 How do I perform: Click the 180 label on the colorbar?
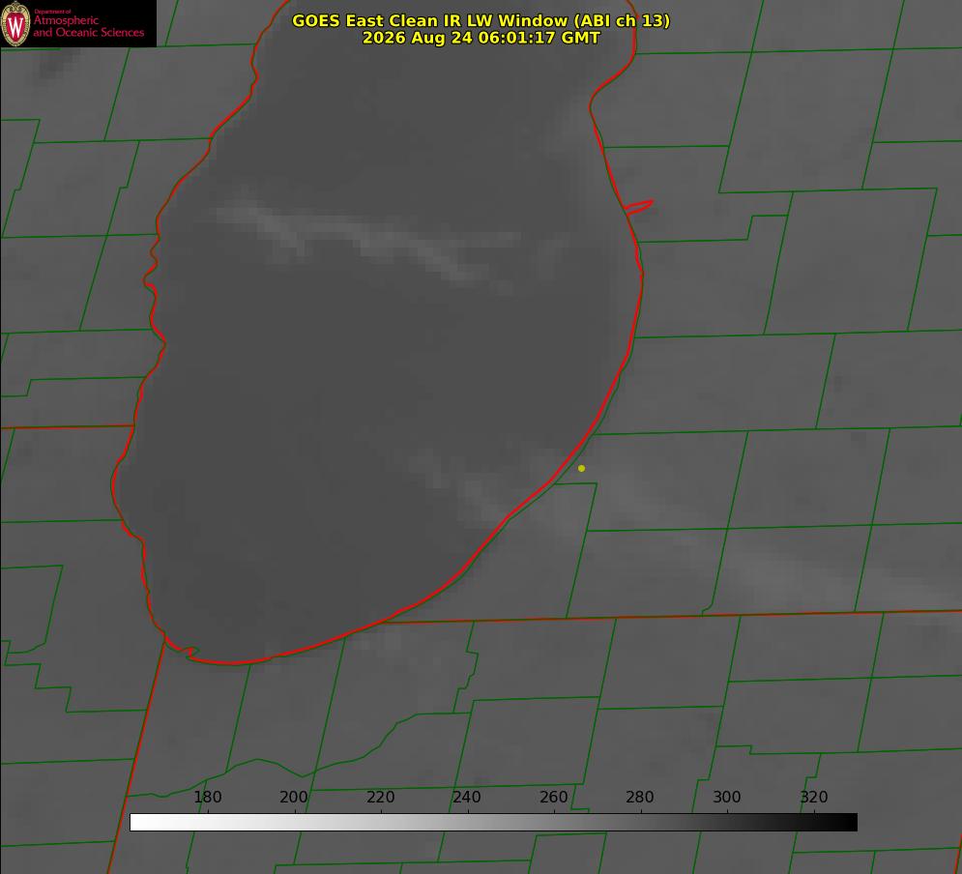coord(207,797)
